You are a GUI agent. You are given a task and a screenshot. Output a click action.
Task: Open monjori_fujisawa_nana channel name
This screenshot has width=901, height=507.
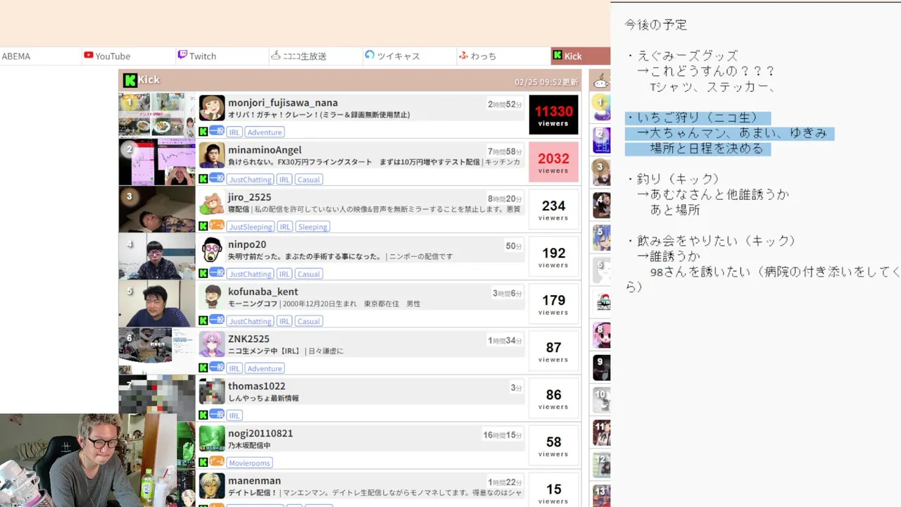(283, 103)
